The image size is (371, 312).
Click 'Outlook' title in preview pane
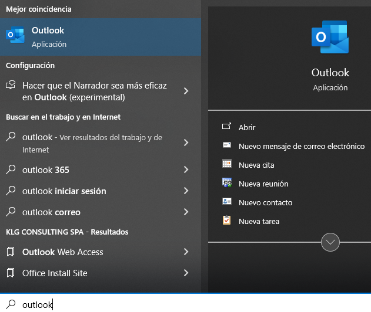(330, 73)
